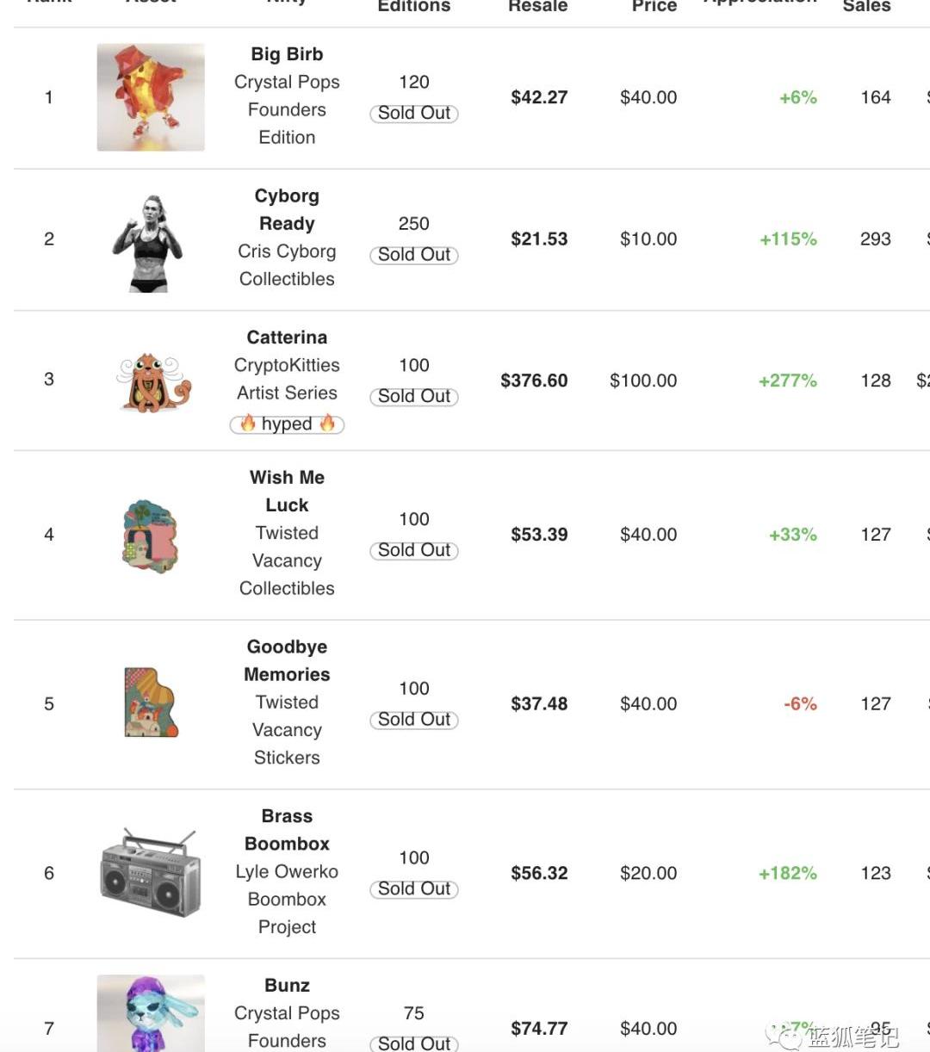Sort by the Sales column header

[x=866, y=6]
